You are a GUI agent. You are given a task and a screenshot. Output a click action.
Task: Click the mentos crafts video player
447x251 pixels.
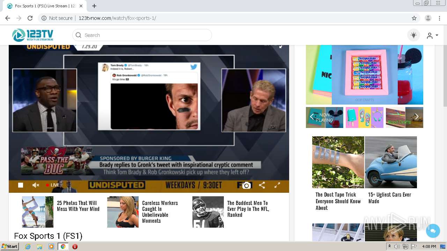click(x=365, y=75)
